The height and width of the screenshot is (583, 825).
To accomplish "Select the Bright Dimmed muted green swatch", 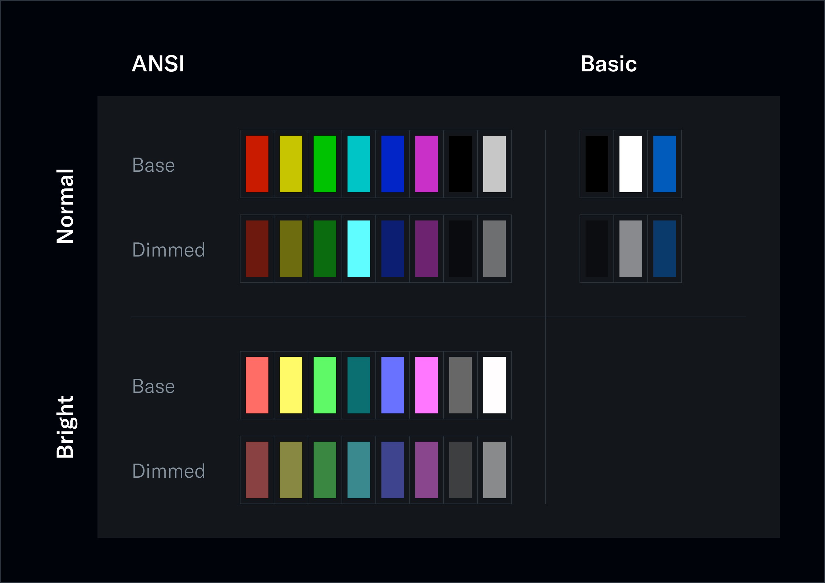I will [x=325, y=470].
